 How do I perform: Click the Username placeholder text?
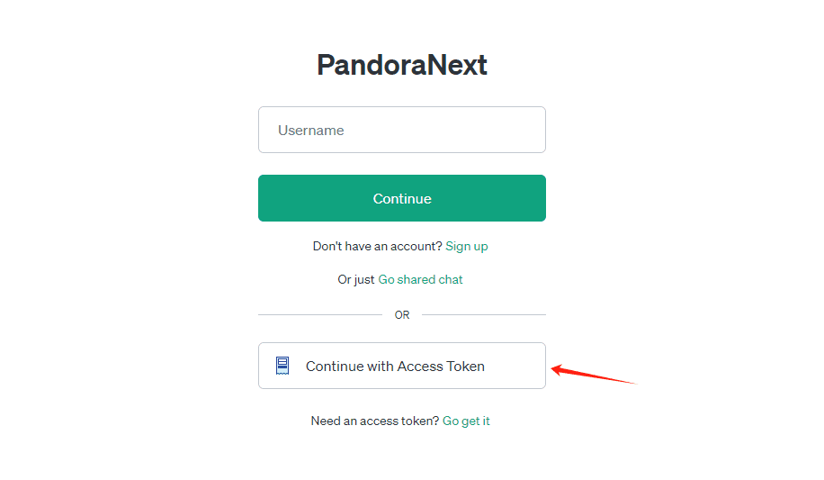pyautogui.click(x=311, y=131)
